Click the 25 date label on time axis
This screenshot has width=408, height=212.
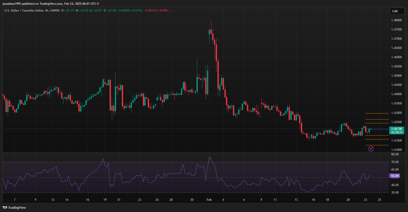coord(379,199)
